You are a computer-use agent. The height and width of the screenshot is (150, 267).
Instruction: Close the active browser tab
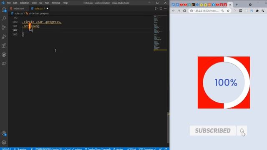[230, 5]
